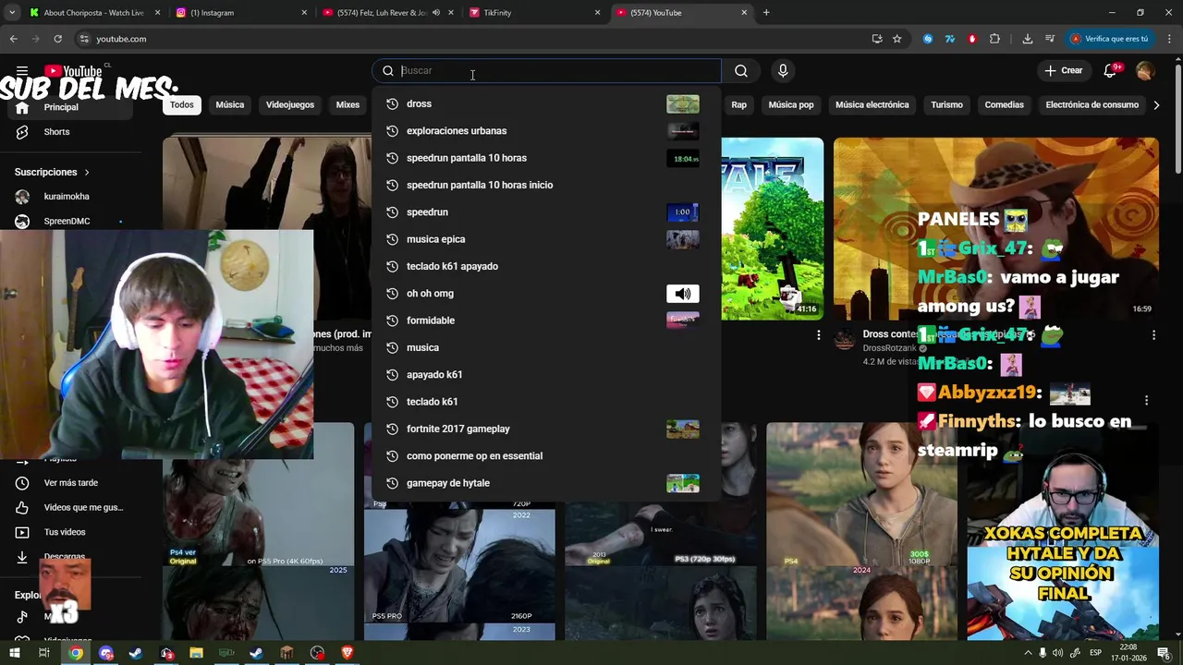The width and height of the screenshot is (1183, 665).
Task: Switch to the TikFinity tab
Action: click(534, 13)
